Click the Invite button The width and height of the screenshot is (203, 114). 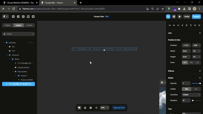[187, 16]
